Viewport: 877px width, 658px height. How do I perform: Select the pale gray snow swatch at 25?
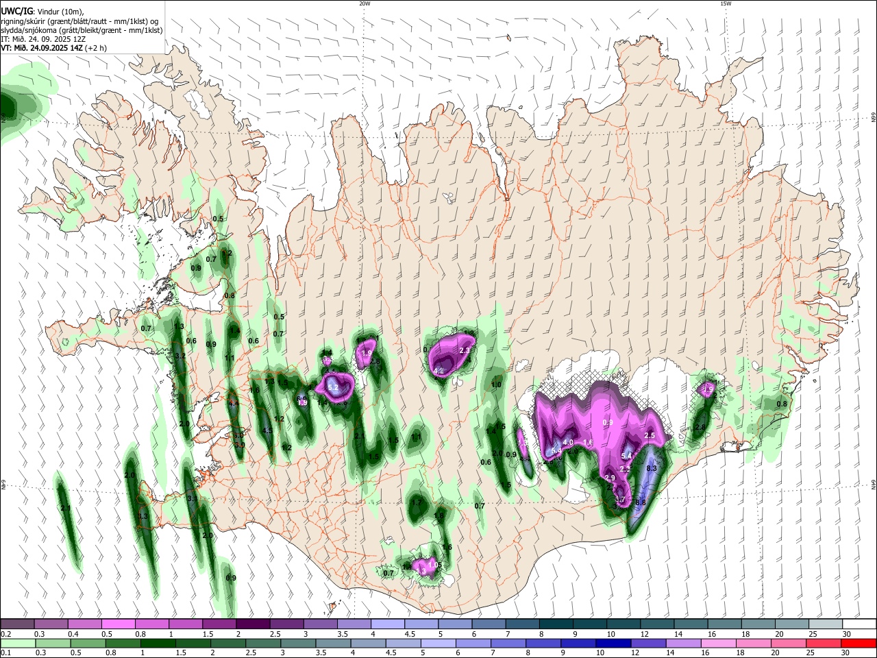[x=826, y=624]
